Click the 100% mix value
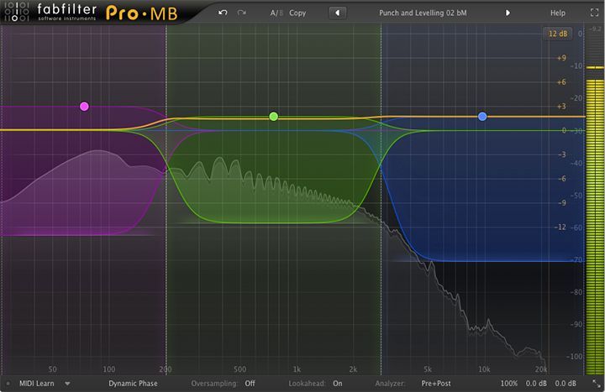This screenshot has height=392, width=605. click(509, 384)
